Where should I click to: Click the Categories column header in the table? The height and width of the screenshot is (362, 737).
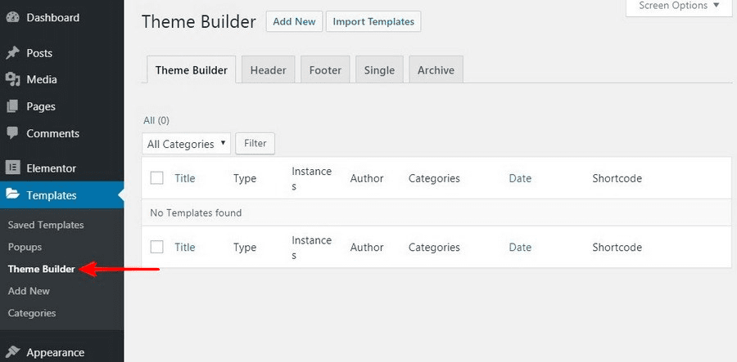[x=434, y=179]
